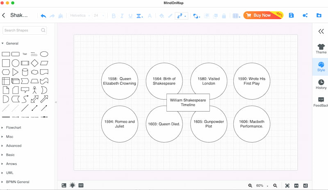Open the FeedBack tab
This screenshot has width=328, height=190.
[x=321, y=102]
